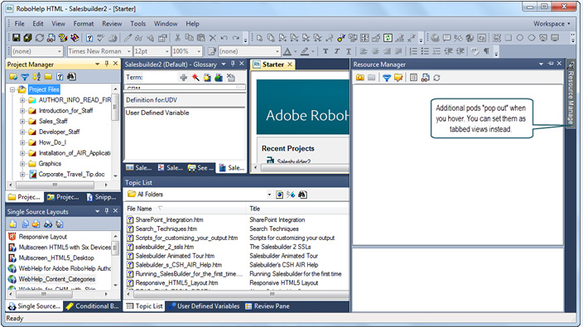Click the add term plus icon in Glossary
583x327 pixels.
coord(183,77)
